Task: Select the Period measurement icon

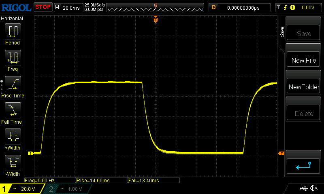Action: (13, 31)
